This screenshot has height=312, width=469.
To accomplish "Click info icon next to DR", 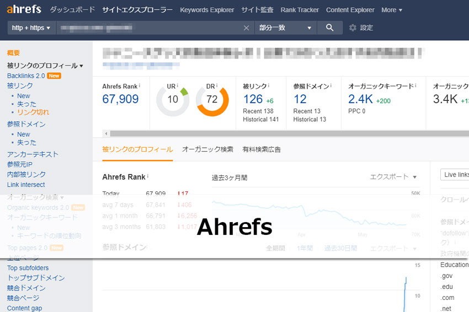I will (x=216, y=85).
